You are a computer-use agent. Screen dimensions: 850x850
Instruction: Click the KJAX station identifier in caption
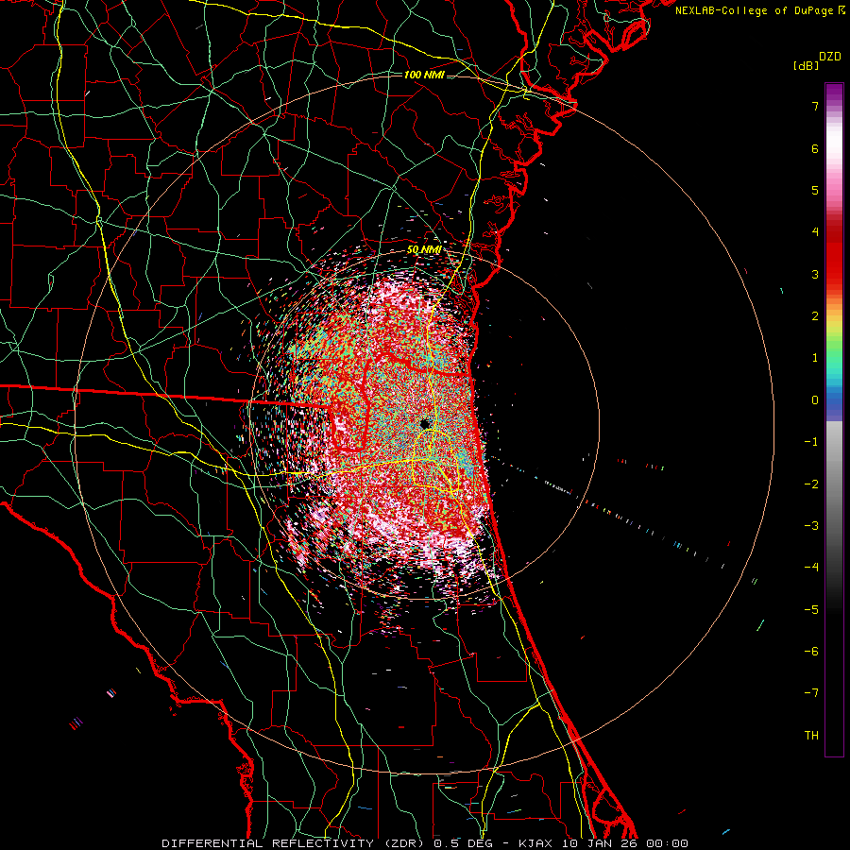tap(535, 843)
